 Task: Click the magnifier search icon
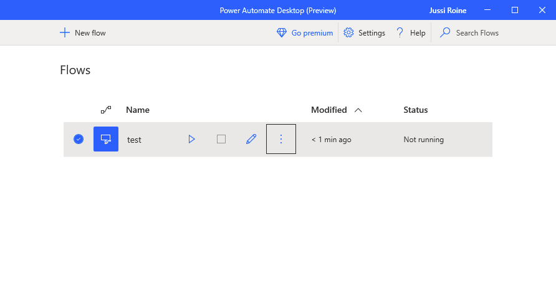point(445,32)
